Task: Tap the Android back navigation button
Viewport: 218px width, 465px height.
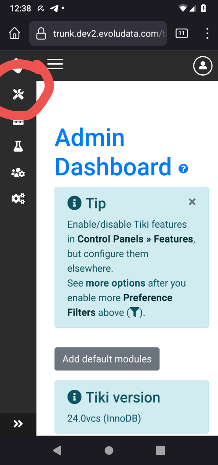Action: pyautogui.click(x=57, y=450)
